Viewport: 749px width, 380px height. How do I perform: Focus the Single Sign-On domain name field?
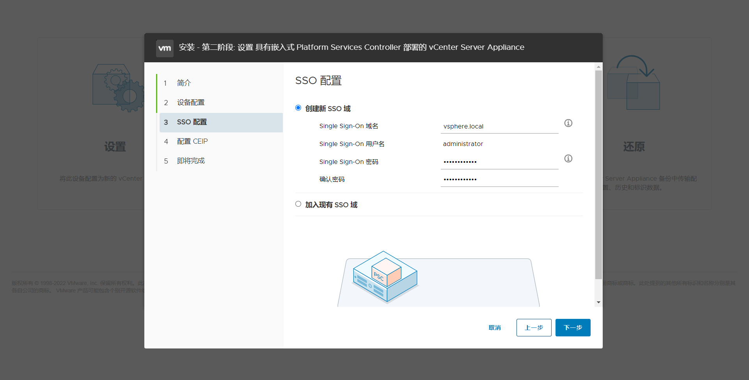coord(500,126)
